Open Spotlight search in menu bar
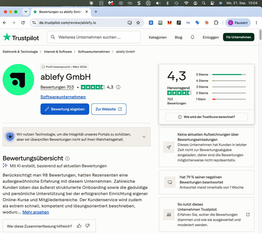This screenshot has height=234, width=262. [x=204, y=3]
